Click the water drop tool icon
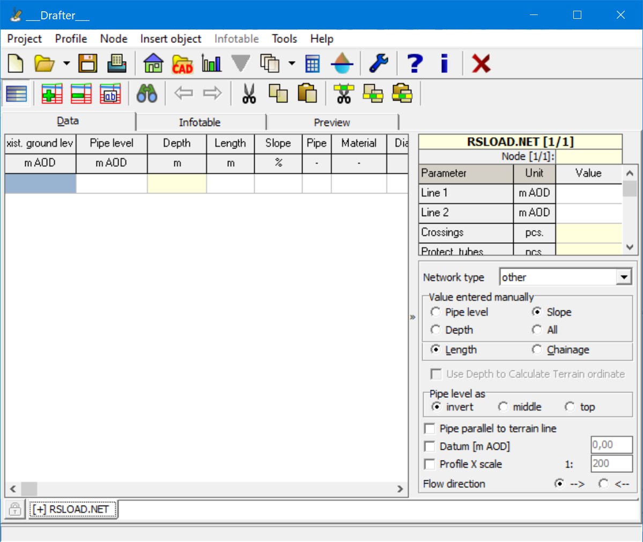 click(x=342, y=64)
